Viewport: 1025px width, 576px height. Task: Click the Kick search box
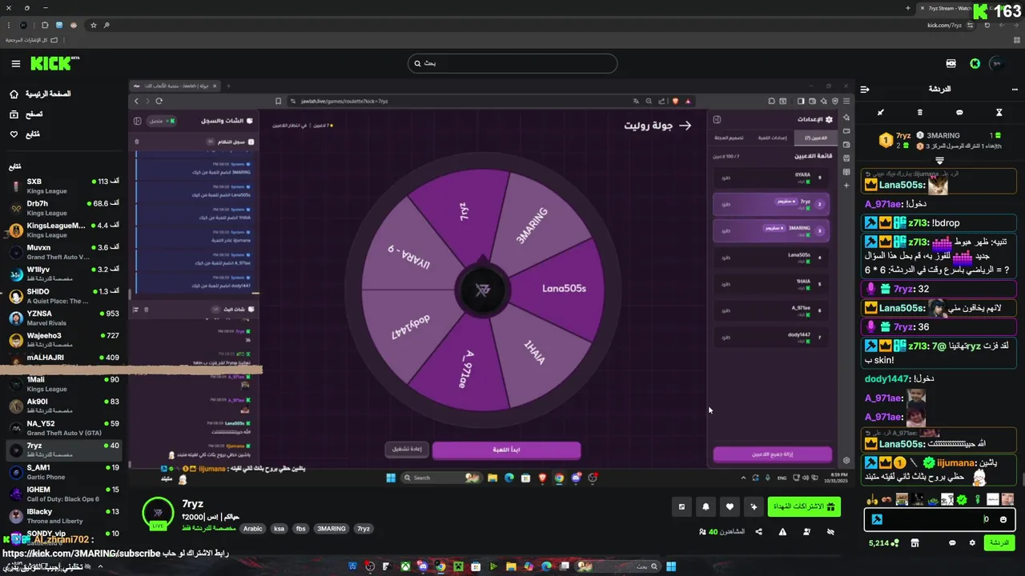(512, 63)
